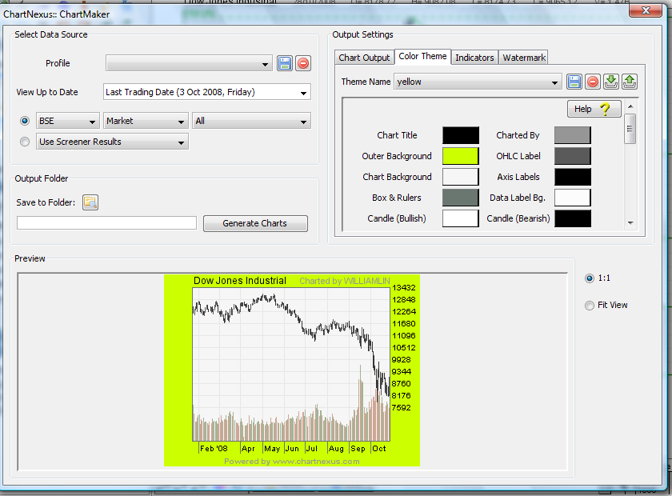Pick the Outer Background color swatch
This screenshot has width=672, height=496.
[x=461, y=156]
